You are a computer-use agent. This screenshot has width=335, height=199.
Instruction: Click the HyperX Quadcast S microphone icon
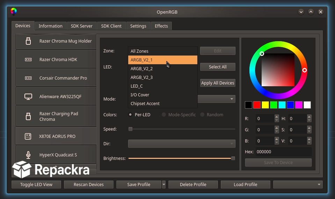click(x=28, y=155)
